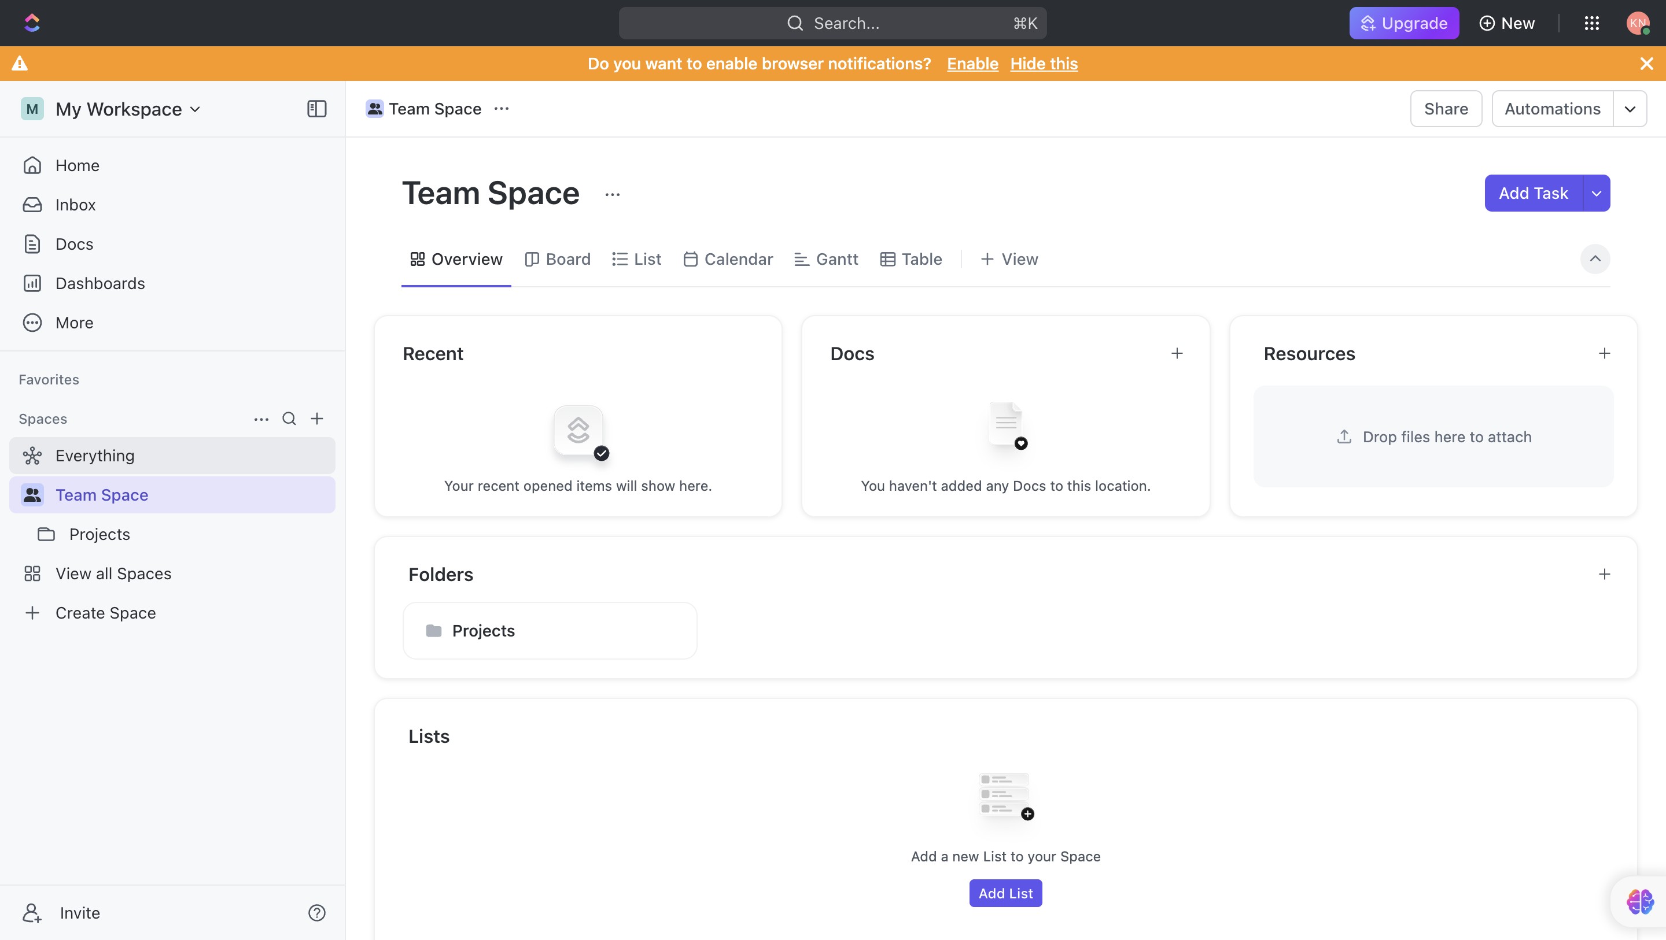
Task: Collapse the view header with chevron
Action: tap(1595, 258)
